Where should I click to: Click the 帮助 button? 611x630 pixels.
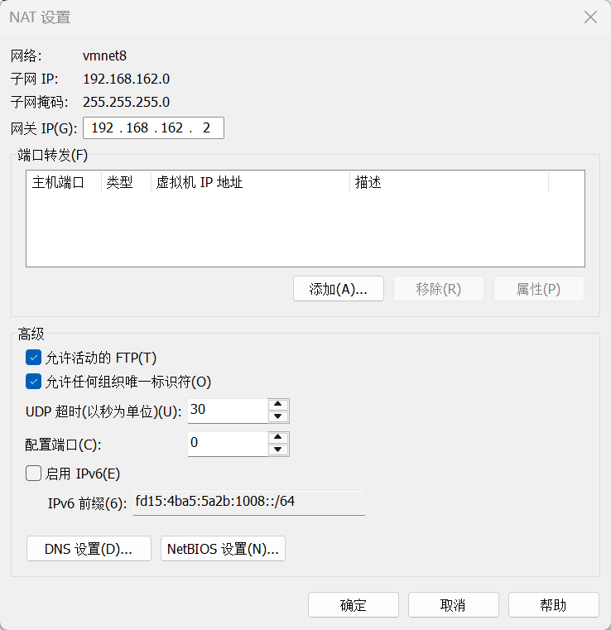(x=554, y=604)
